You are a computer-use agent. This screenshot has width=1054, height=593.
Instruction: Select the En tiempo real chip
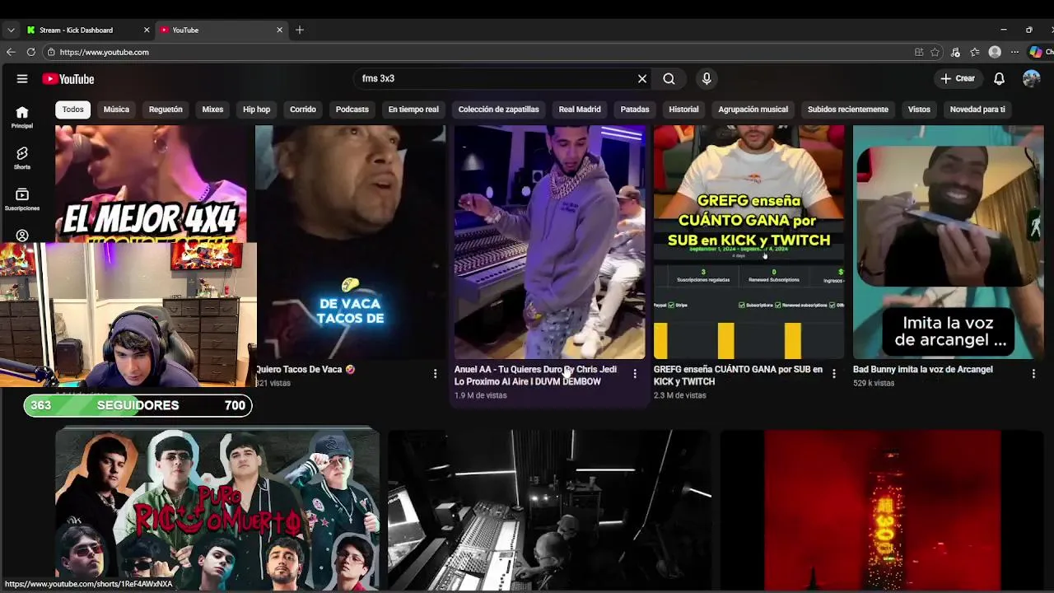coord(413,109)
